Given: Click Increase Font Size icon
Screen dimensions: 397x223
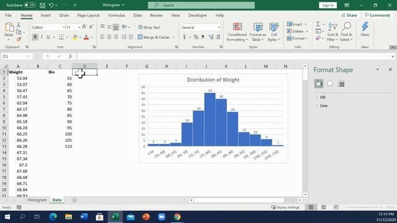Looking at the screenshot, I should (84, 27).
